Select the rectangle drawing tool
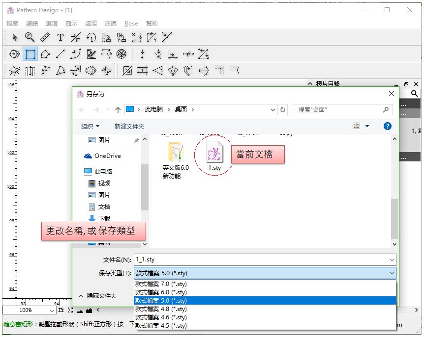This screenshot has height=337, width=424. click(30, 54)
